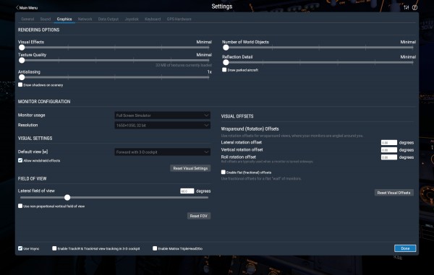
Task: Click the Roll rotation offset input field
Action: pos(389,157)
